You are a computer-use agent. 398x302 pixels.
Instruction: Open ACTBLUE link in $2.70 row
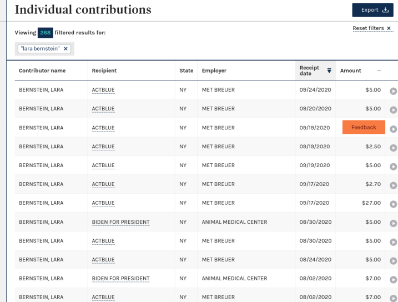[x=103, y=184]
